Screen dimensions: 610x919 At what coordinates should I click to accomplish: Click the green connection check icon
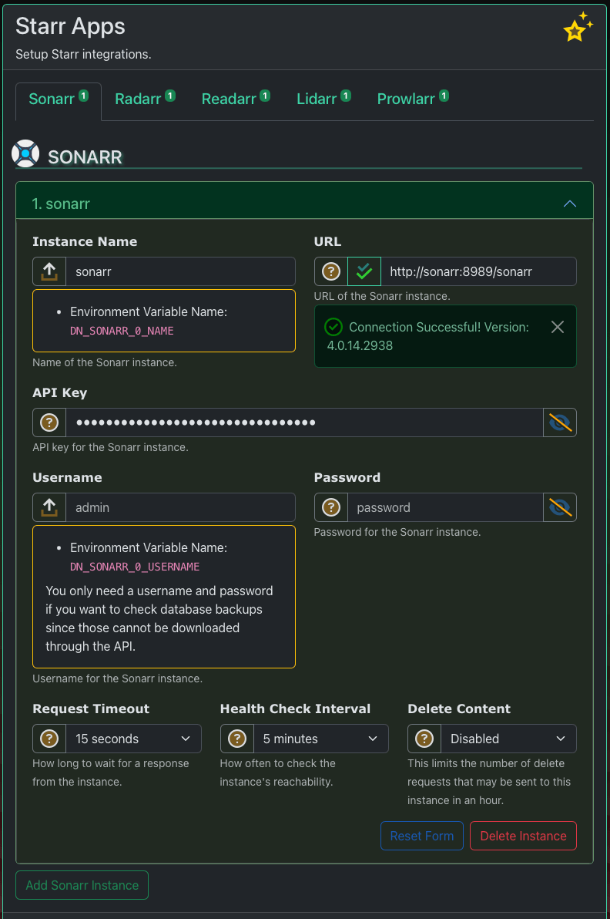[364, 271]
